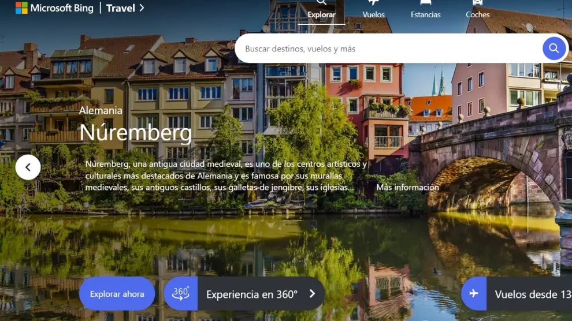The width and height of the screenshot is (572, 321).
Task: Expand the chevron next to Travel
Action: 142,8
